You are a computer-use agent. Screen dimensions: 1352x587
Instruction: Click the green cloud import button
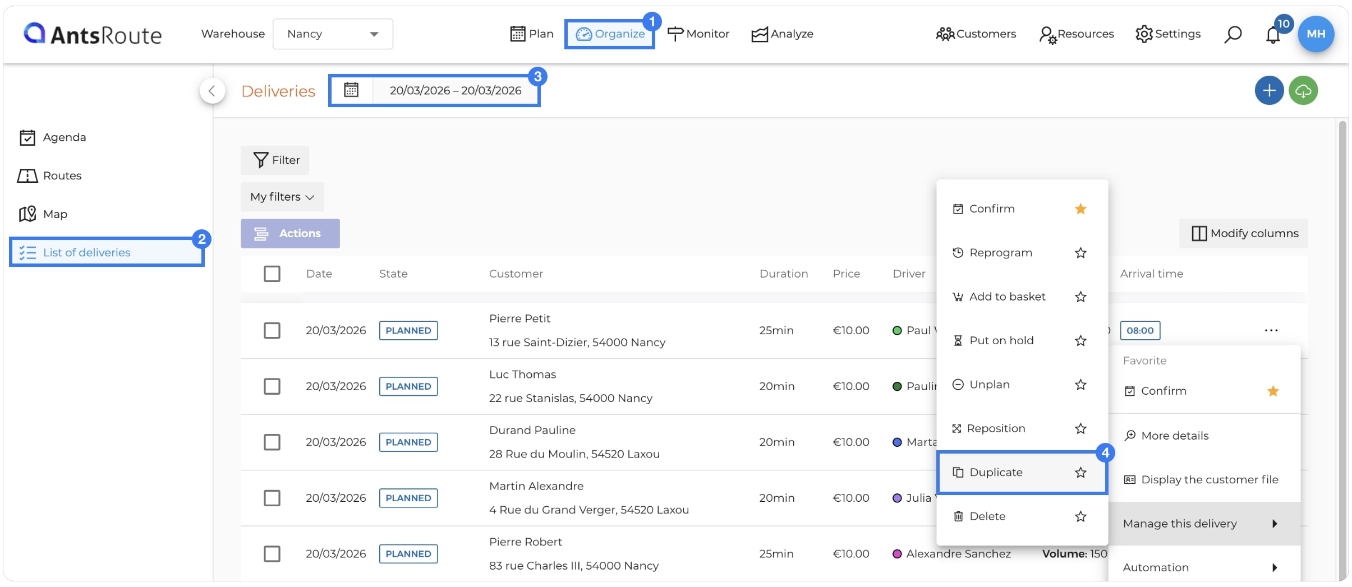1303,90
